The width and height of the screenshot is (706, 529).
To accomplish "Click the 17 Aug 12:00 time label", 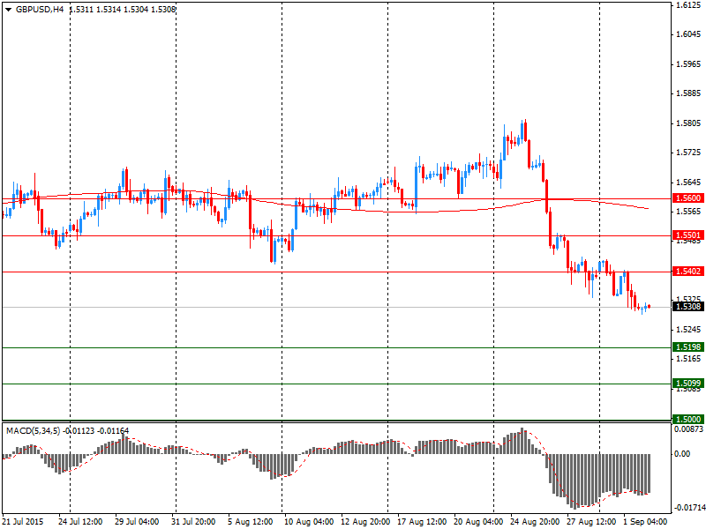I will pyautogui.click(x=422, y=522).
